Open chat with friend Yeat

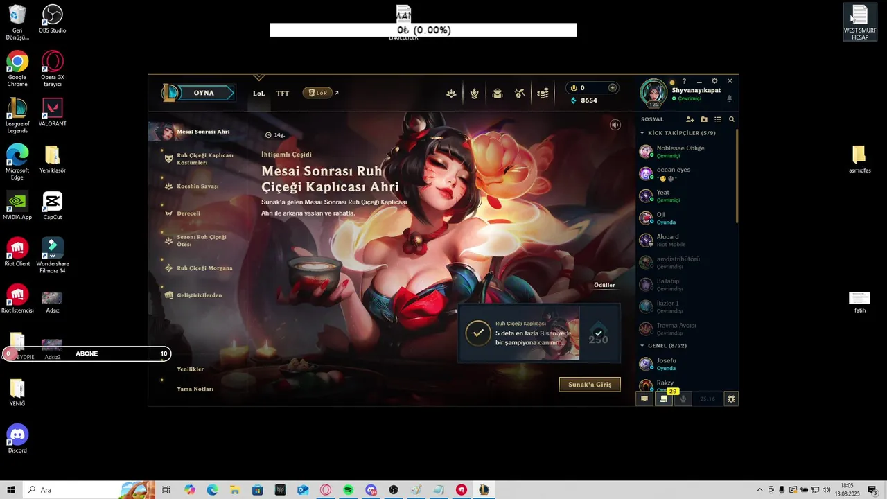[x=686, y=195]
